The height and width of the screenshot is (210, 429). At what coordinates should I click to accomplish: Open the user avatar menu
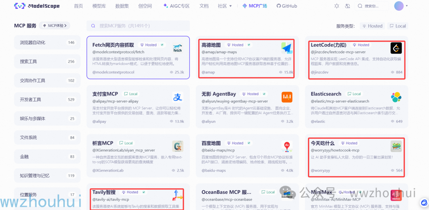coord(399,6)
